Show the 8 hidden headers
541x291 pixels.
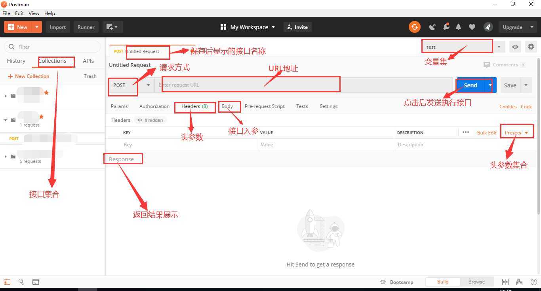tap(150, 120)
